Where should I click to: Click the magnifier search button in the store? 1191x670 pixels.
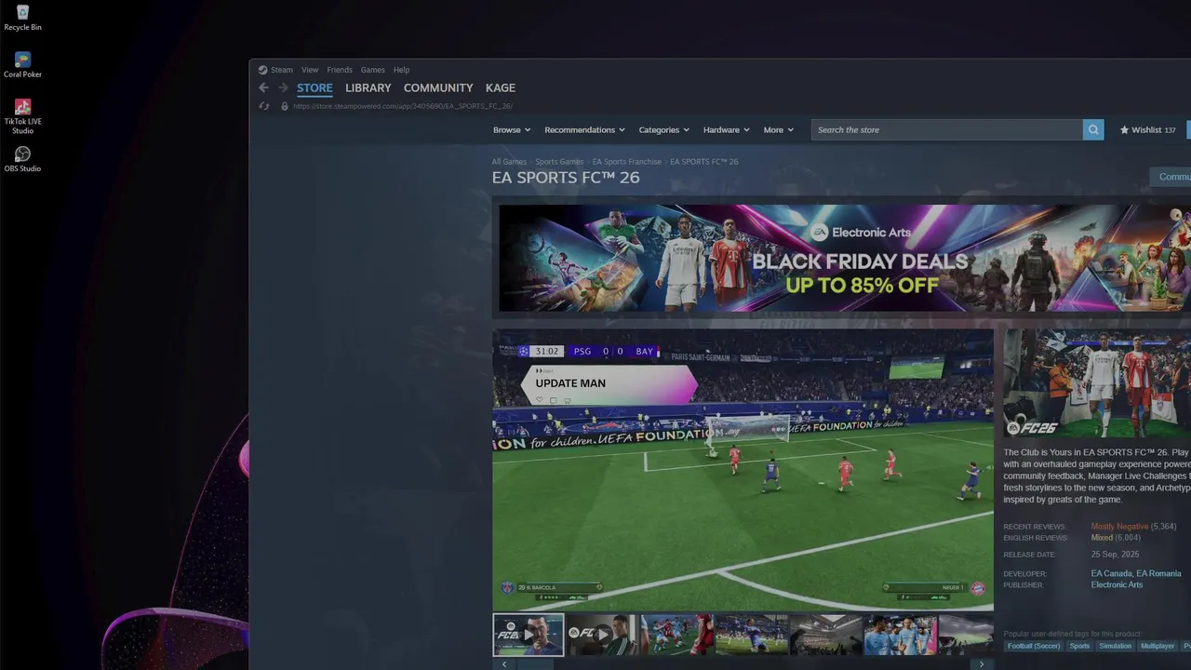[x=1093, y=130]
